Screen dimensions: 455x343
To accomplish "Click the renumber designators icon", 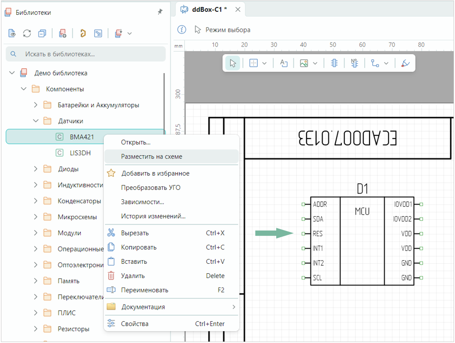I will pos(354,63).
